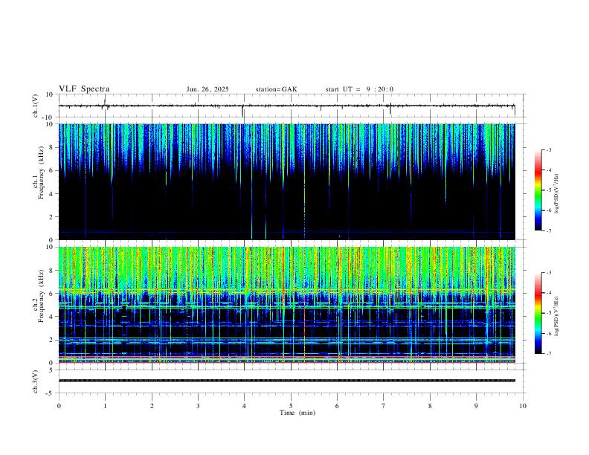The width and height of the screenshot is (589, 455).
Task: Select the log(PSD) label beside ch.1 color bar
Action: pos(557,193)
